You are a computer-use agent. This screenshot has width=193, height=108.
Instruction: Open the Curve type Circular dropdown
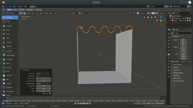(x=43, y=73)
